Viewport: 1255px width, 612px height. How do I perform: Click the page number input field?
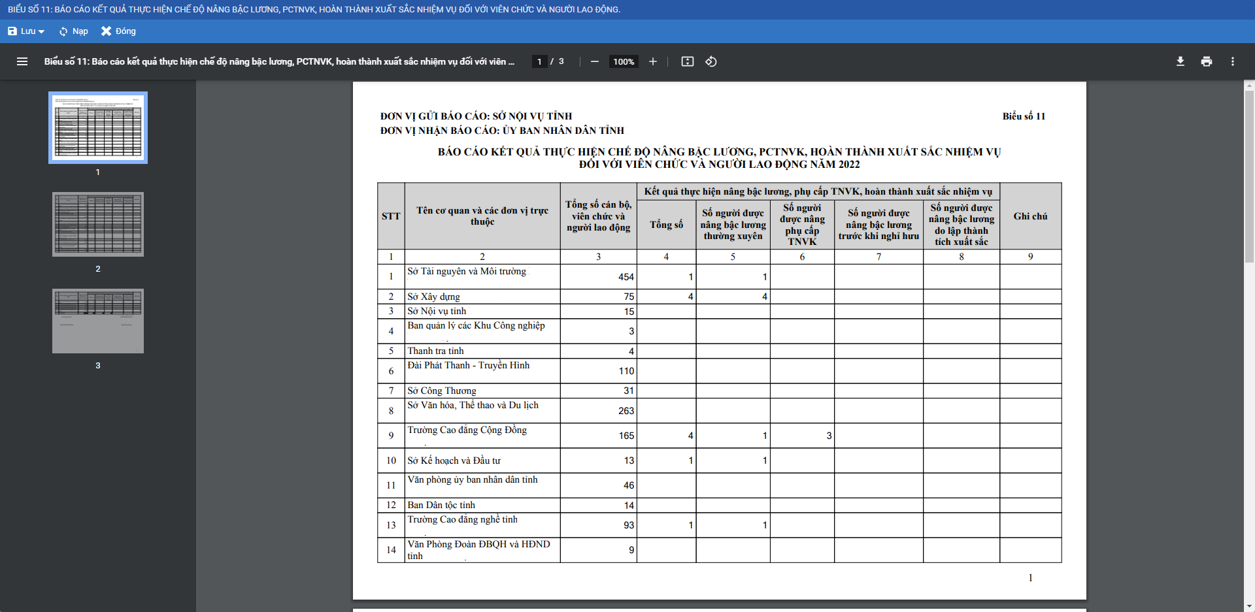point(539,61)
